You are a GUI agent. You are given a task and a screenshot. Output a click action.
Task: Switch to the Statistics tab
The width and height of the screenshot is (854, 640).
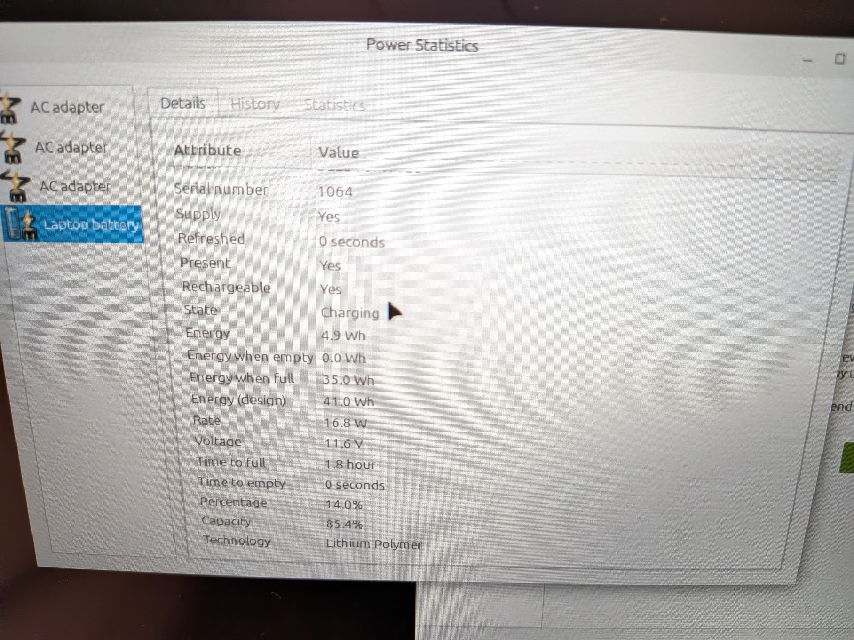pyautogui.click(x=335, y=105)
